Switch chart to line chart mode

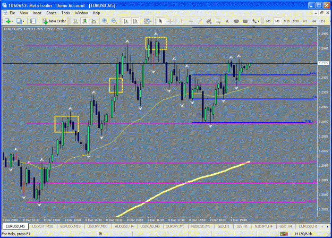[x=93, y=21]
